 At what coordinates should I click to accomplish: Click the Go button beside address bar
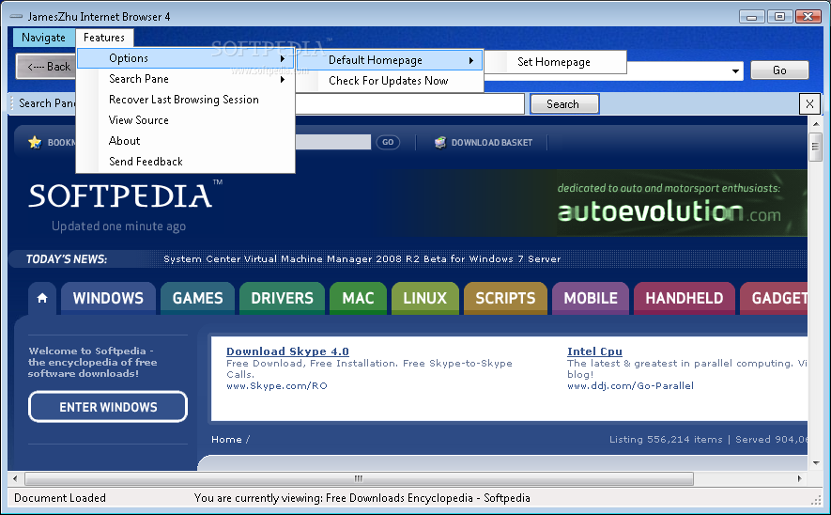(779, 70)
